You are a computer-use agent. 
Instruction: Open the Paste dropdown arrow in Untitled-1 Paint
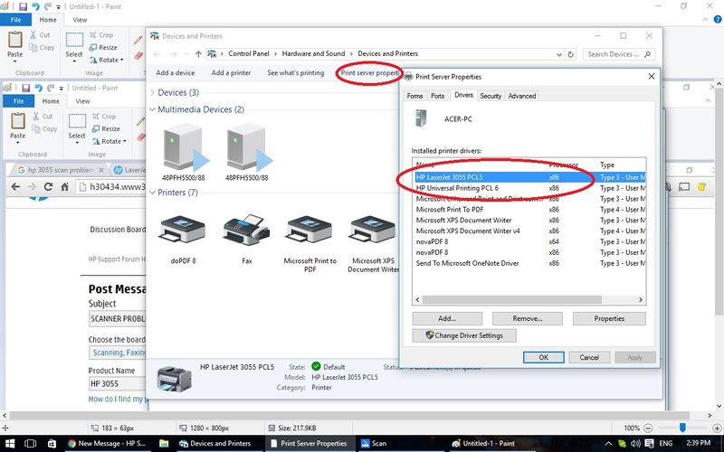pyautogui.click(x=14, y=61)
